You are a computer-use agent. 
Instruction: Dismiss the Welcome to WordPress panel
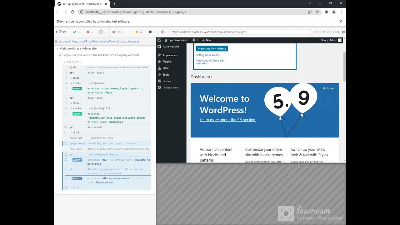(x=328, y=88)
